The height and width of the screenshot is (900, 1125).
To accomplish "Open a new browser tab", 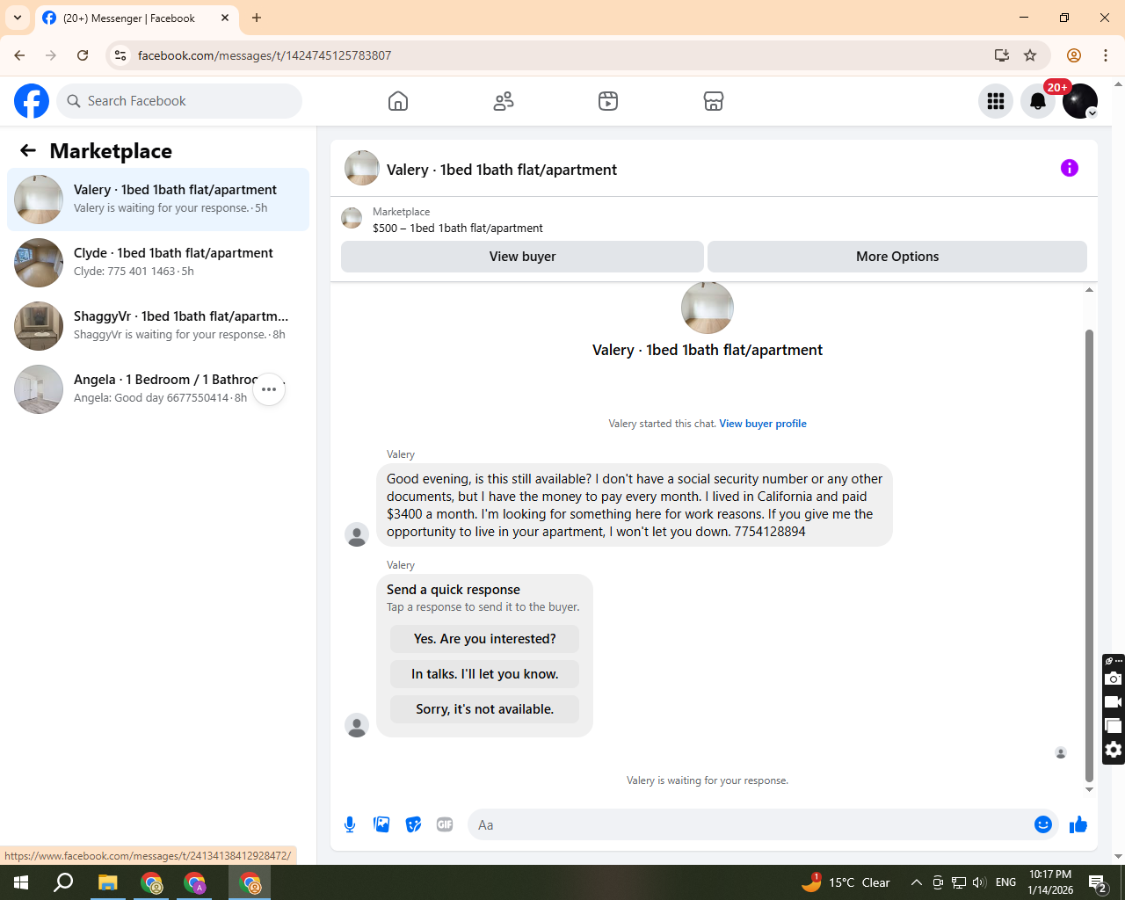I will 257,18.
